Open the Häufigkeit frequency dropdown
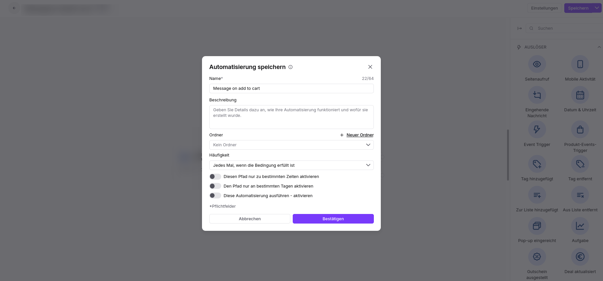Image resolution: width=603 pixels, height=281 pixels. (291, 165)
